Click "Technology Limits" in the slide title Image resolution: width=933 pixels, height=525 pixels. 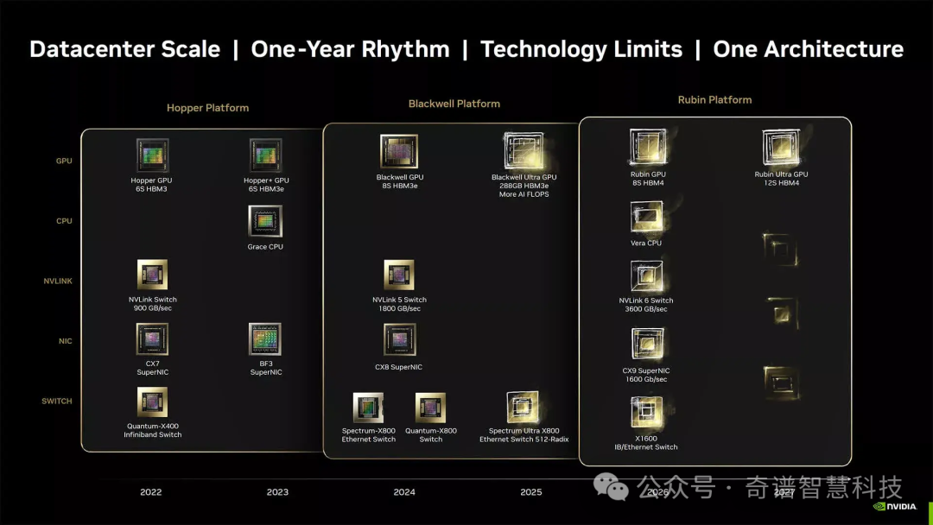point(581,48)
